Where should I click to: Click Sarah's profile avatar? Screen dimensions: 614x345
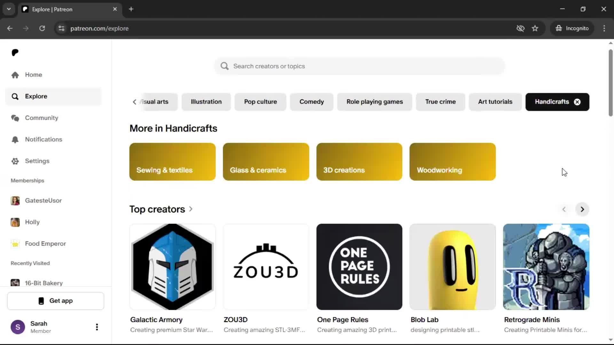18,327
